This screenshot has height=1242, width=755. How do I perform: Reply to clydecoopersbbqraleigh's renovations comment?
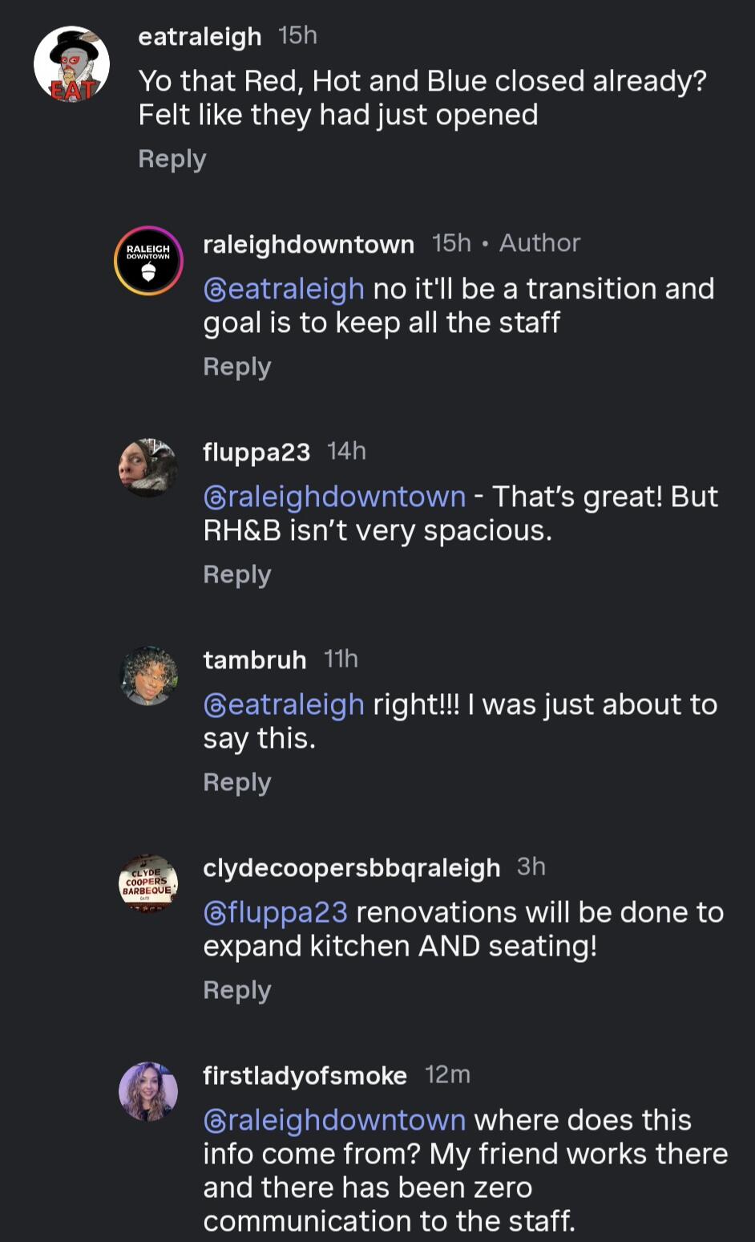[x=236, y=990]
